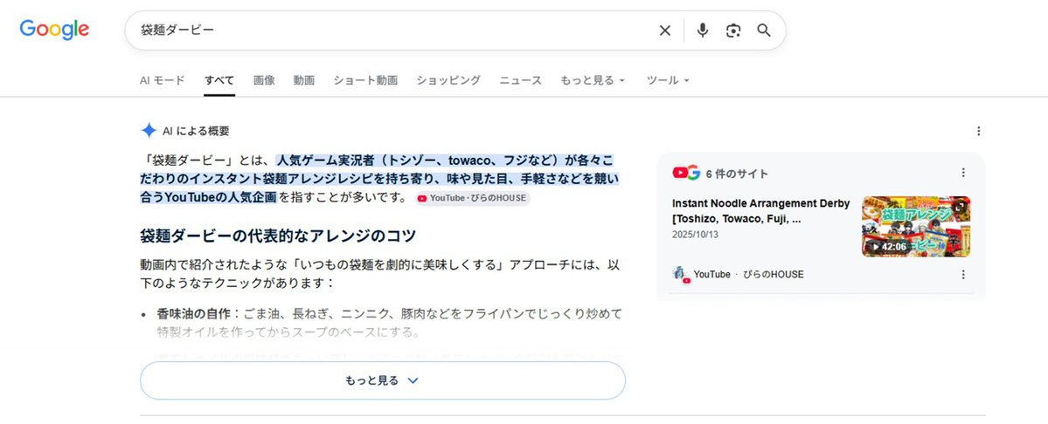Play the 42:06 video thumbnail
The width and height of the screenshot is (1048, 424).
916,227
